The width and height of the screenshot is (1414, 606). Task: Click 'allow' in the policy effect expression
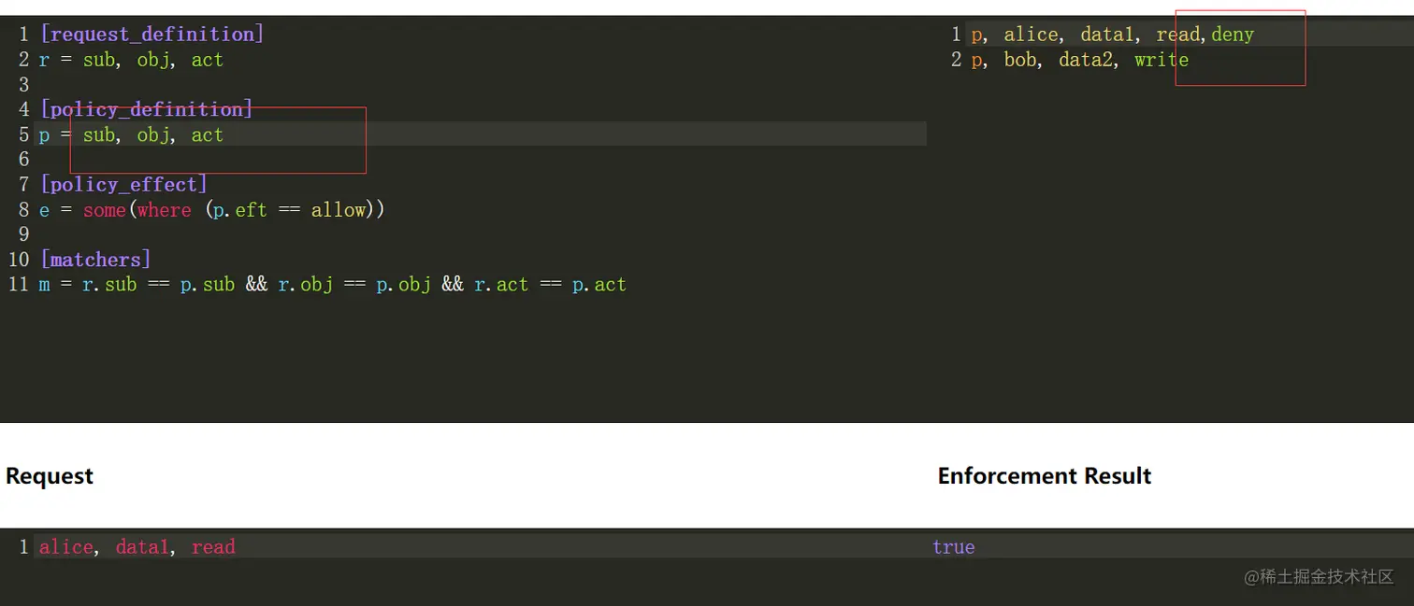(x=338, y=210)
